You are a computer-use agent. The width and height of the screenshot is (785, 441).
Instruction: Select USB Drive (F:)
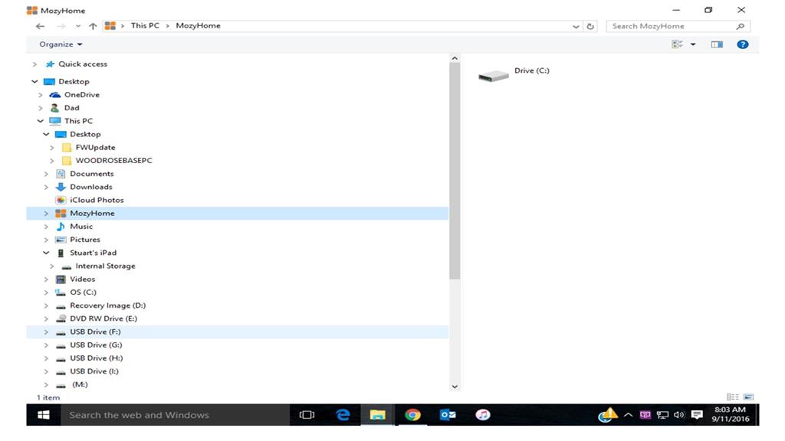pyautogui.click(x=95, y=332)
